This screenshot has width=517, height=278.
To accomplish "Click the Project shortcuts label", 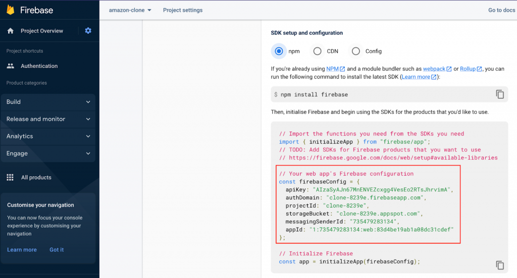I will click(x=25, y=51).
